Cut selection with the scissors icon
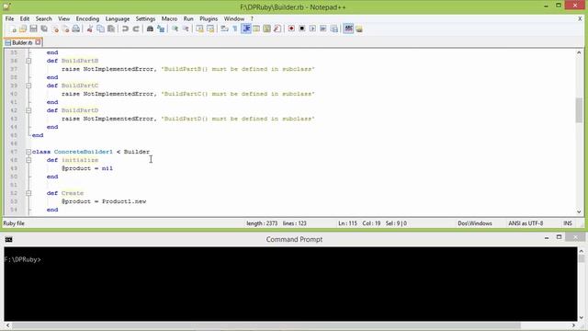Viewport: 588px width, 331px height. [x=90, y=29]
